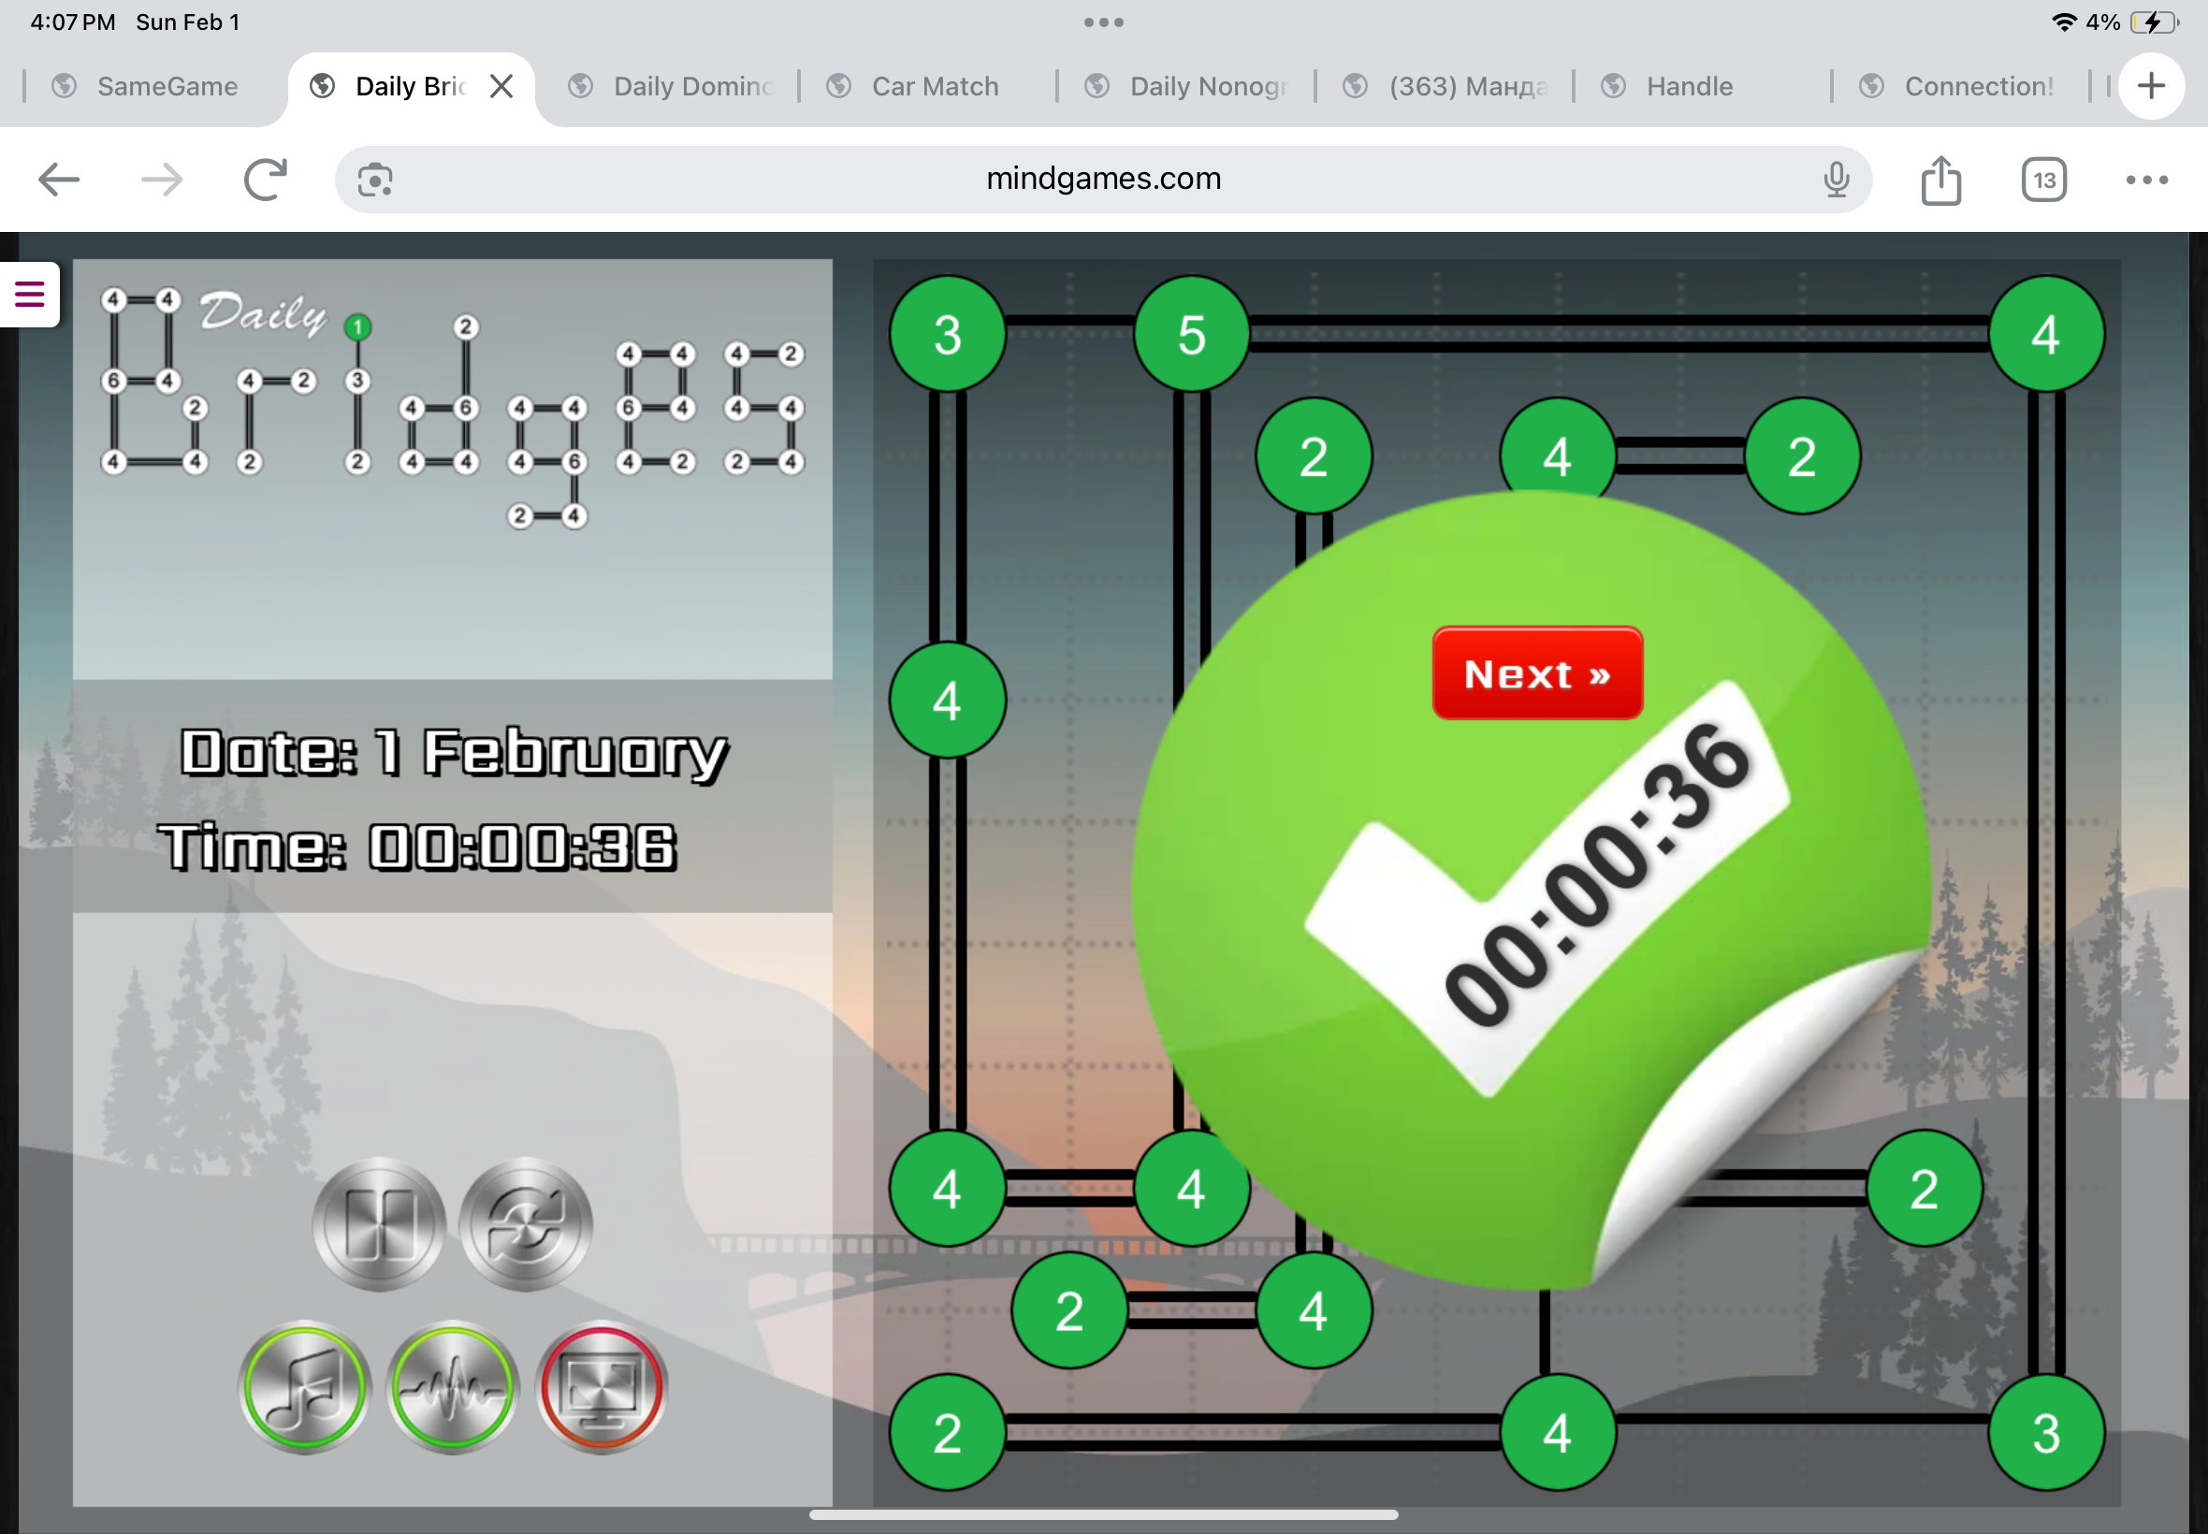Open the share sheet icon
The image size is (2208, 1534).
pyautogui.click(x=1939, y=180)
